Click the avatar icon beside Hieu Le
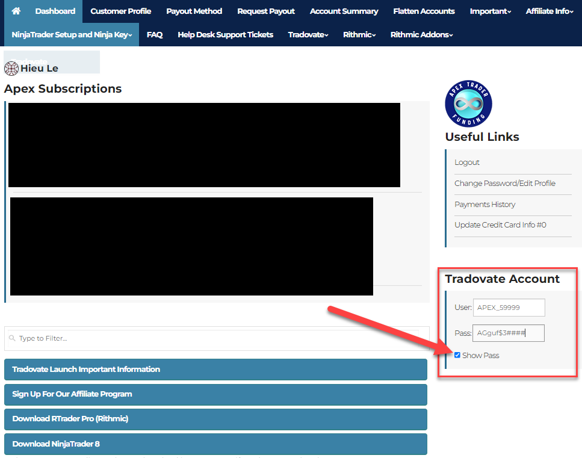Screen dimensions: 582x458 (x=11, y=68)
